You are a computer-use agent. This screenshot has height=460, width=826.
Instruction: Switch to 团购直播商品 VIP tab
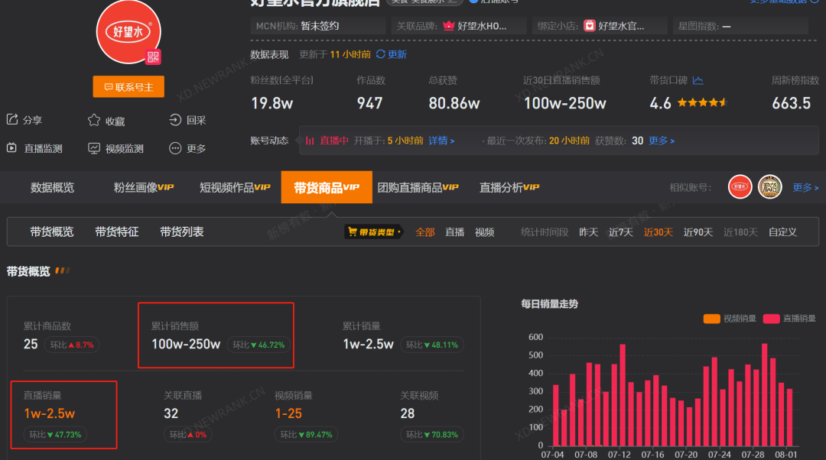coord(418,187)
